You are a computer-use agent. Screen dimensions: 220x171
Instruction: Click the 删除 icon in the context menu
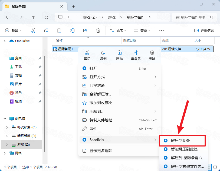(152, 53)
